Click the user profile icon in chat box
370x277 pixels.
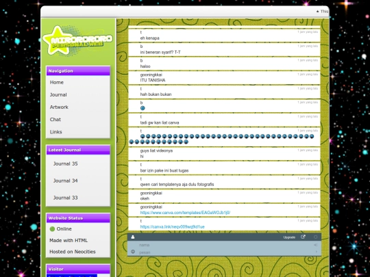pyautogui.click(x=133, y=237)
